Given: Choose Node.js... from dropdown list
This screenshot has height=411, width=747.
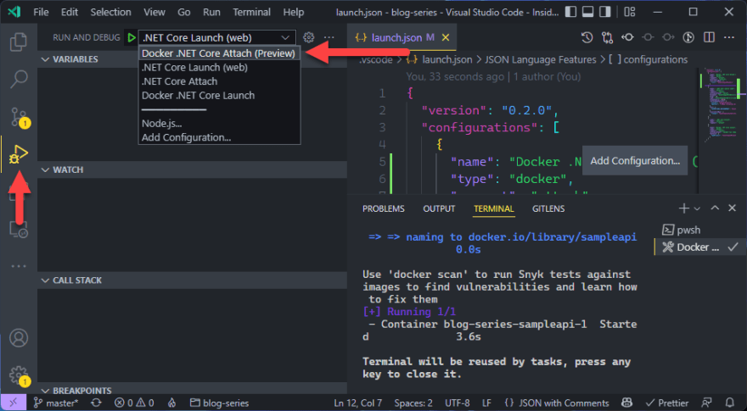Looking at the screenshot, I should click(219, 123).
